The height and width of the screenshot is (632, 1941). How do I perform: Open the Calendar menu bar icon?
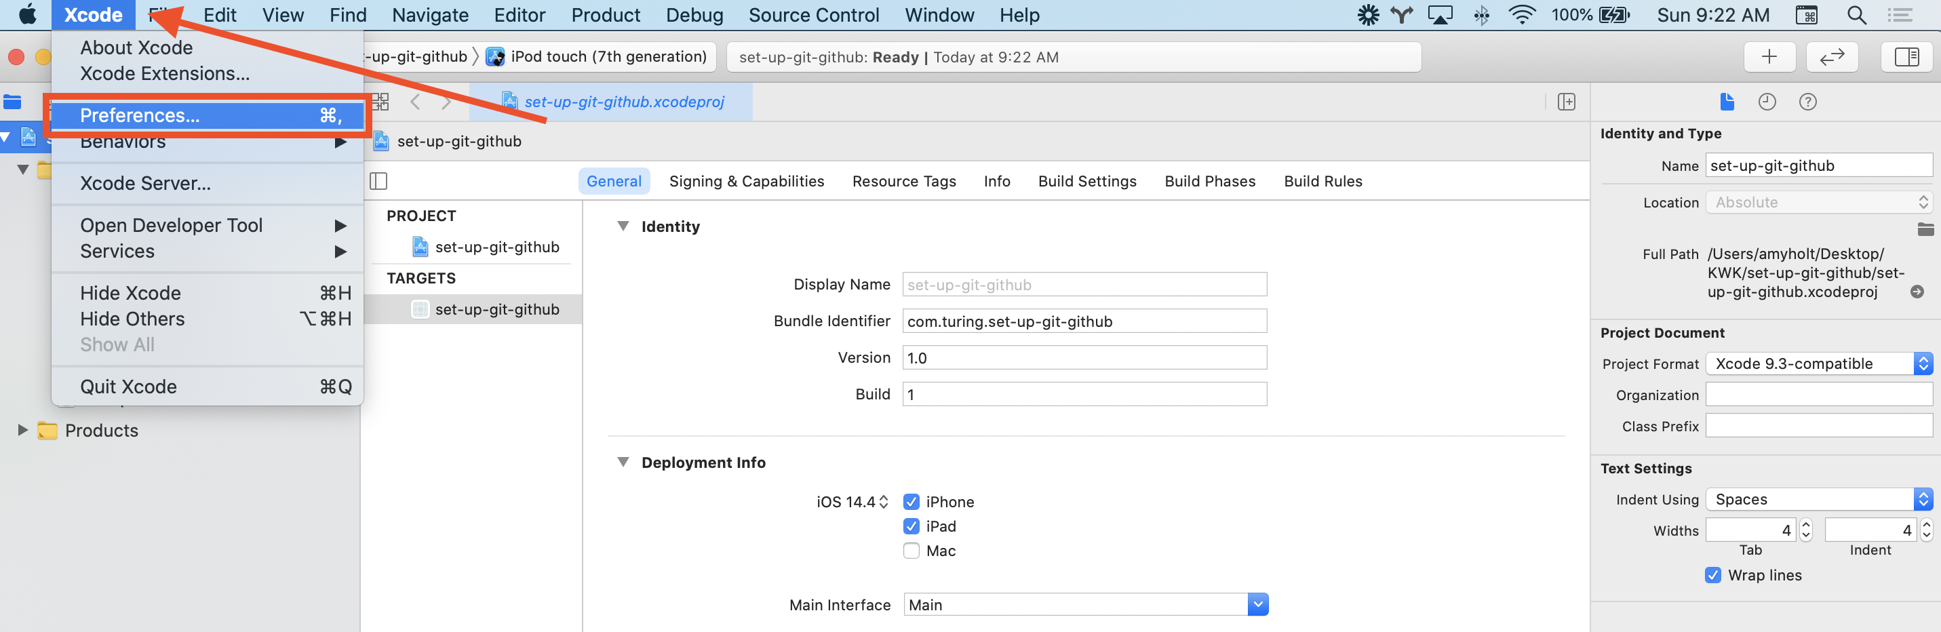click(1806, 14)
